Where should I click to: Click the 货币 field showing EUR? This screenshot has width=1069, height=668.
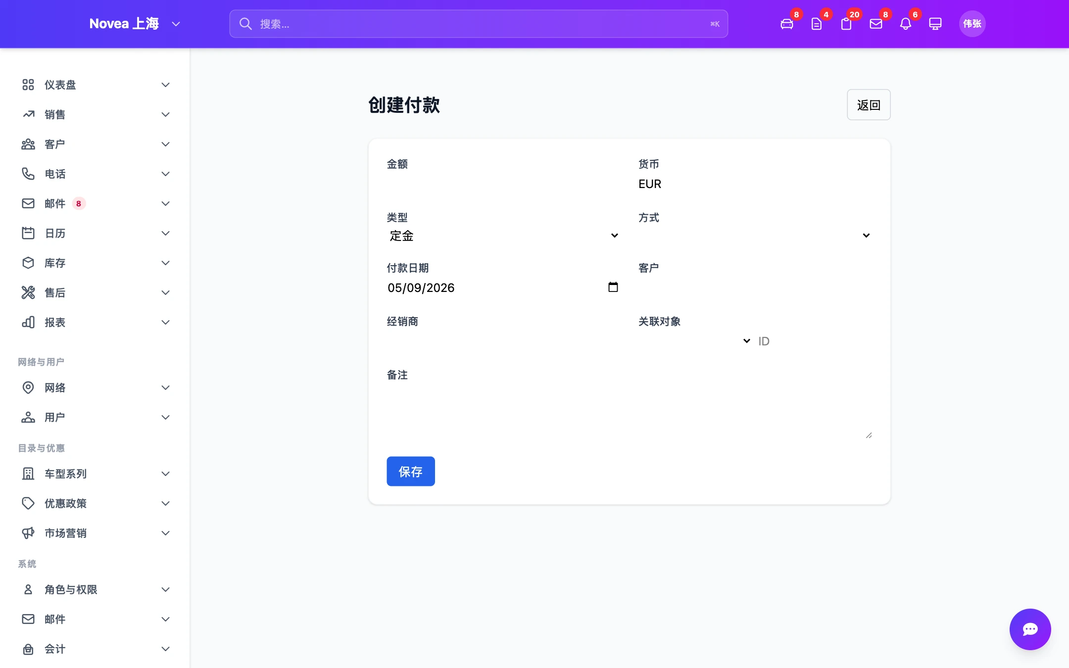tap(755, 184)
